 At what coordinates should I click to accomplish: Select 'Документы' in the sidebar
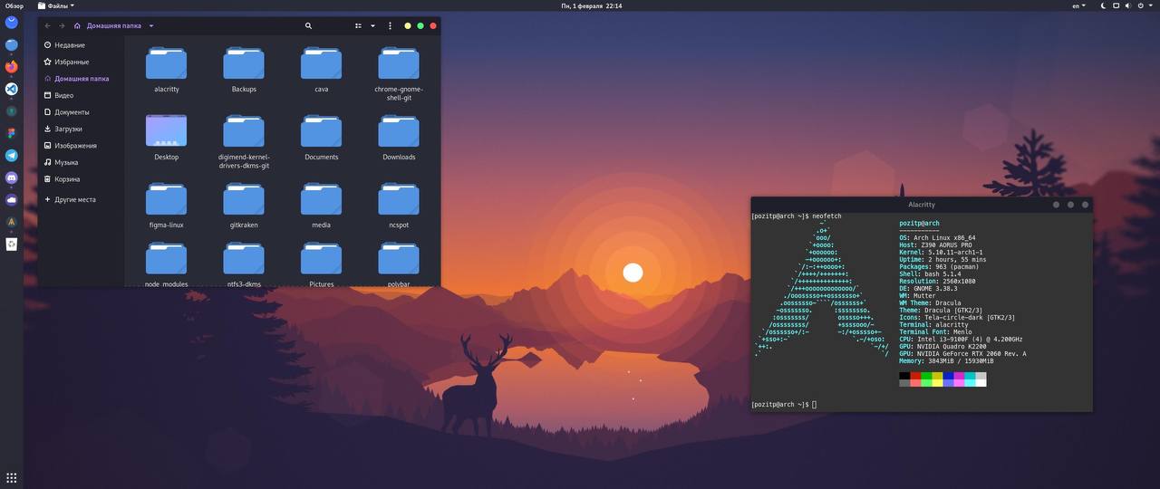[81, 112]
